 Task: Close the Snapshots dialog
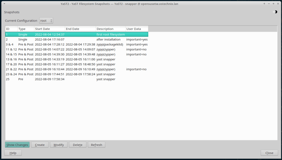tap(269, 153)
